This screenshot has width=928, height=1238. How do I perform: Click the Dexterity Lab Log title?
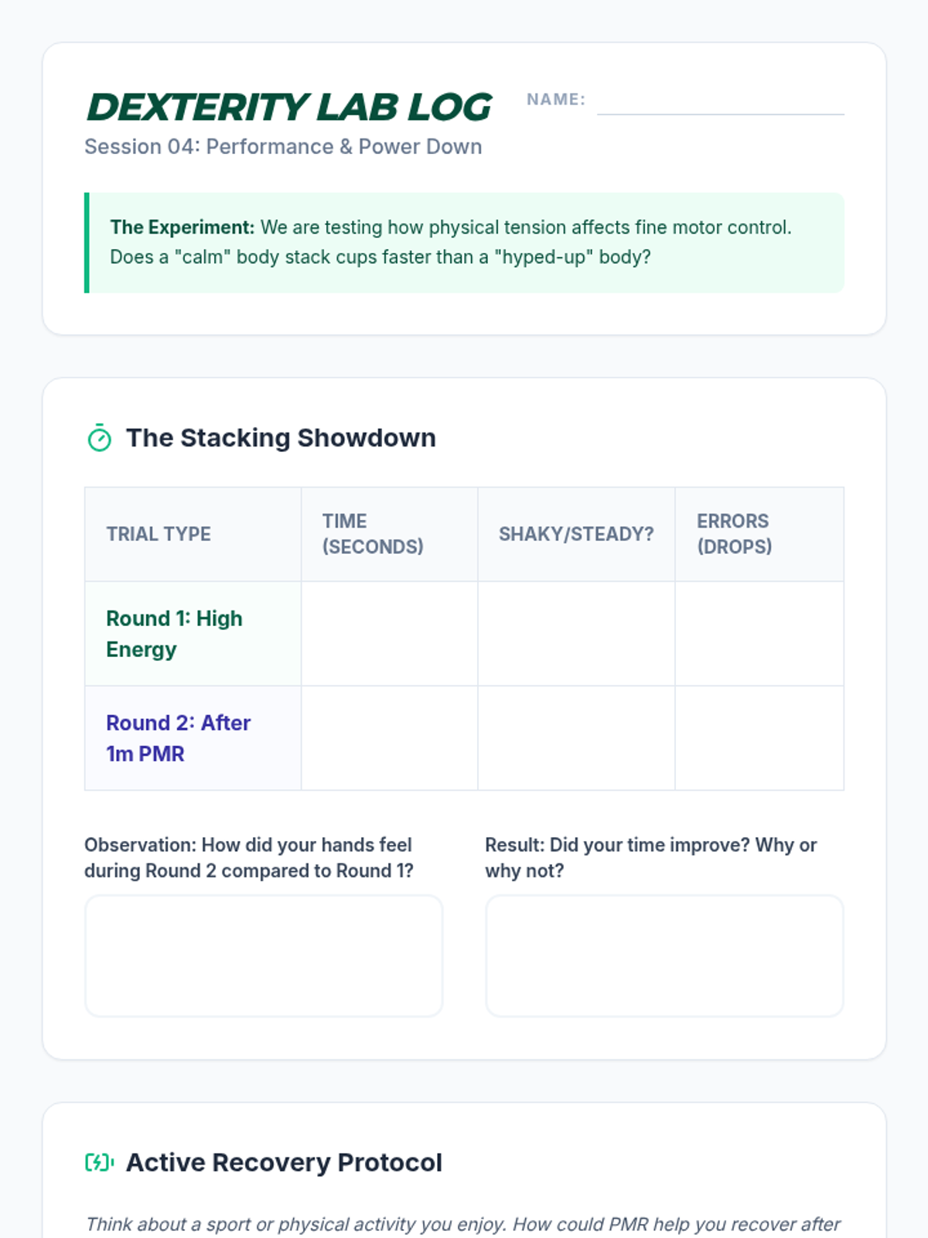point(289,107)
